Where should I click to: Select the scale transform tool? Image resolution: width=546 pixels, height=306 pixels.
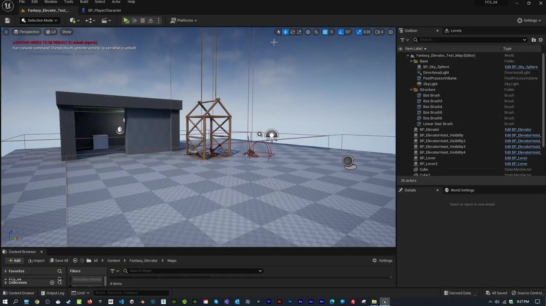299,32
